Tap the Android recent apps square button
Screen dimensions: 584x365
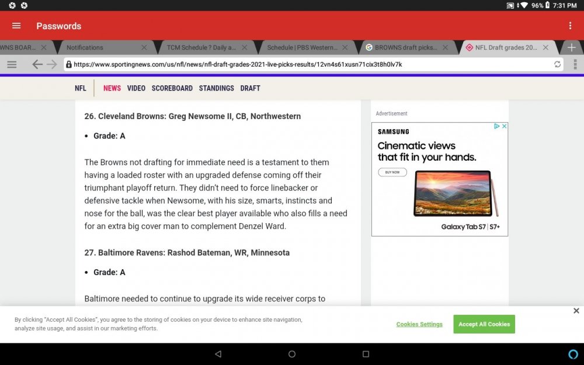point(366,354)
